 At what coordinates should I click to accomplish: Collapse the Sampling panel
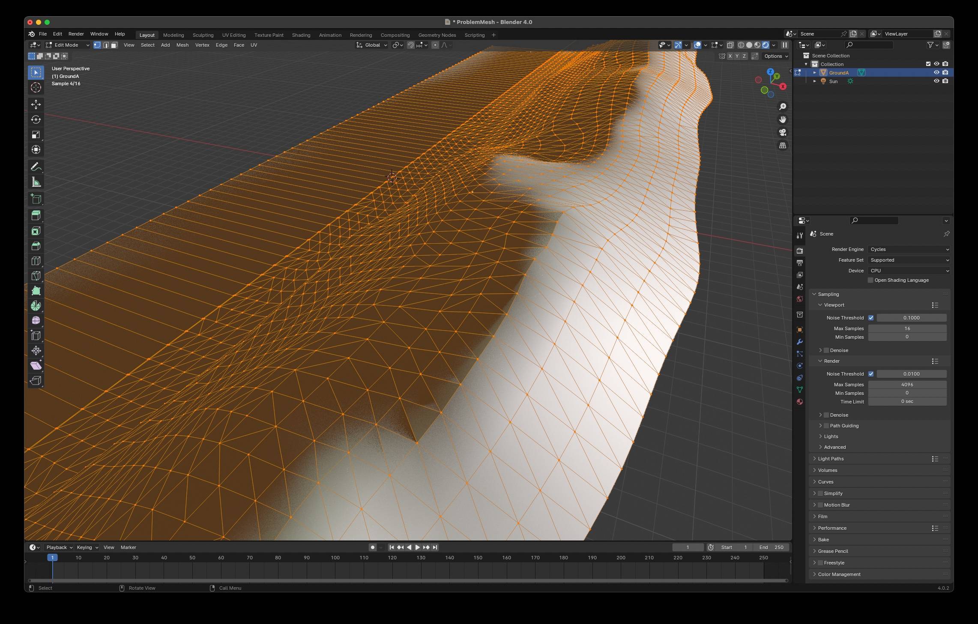coord(828,294)
